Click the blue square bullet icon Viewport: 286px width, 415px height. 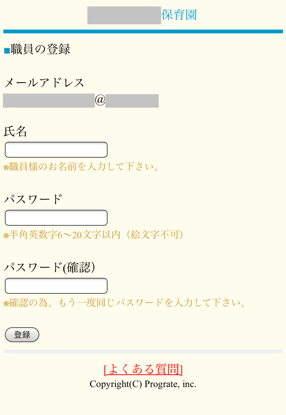click(7, 51)
